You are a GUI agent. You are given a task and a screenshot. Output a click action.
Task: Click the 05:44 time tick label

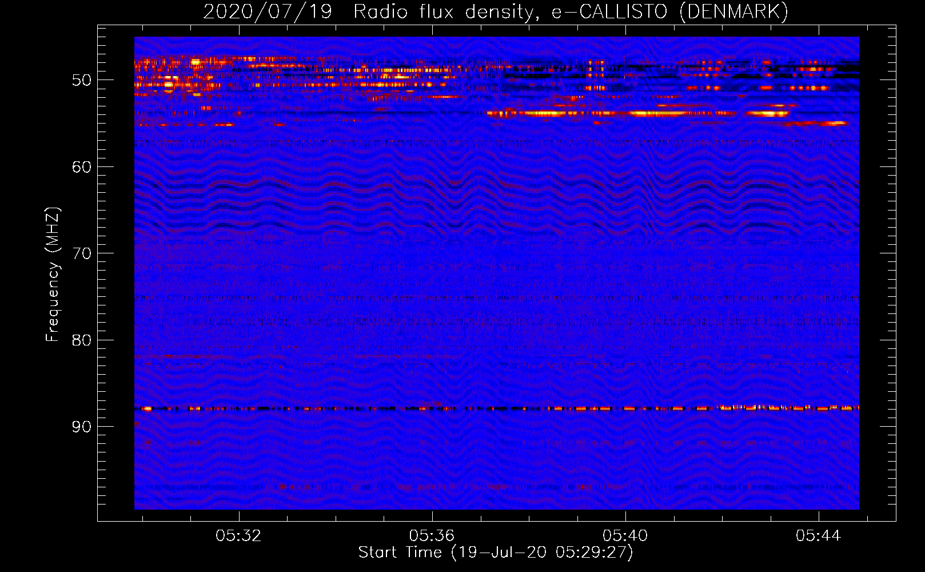point(818,535)
